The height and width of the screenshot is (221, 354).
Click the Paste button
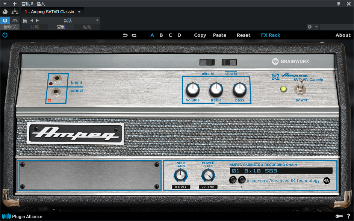point(219,35)
